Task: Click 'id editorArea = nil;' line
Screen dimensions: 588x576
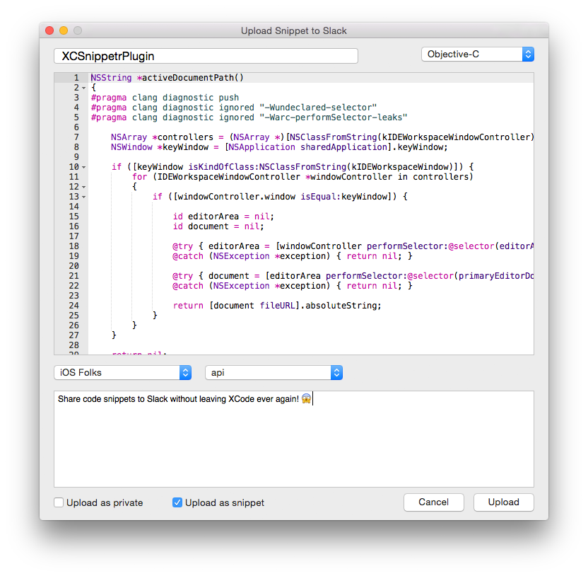Action: click(223, 217)
